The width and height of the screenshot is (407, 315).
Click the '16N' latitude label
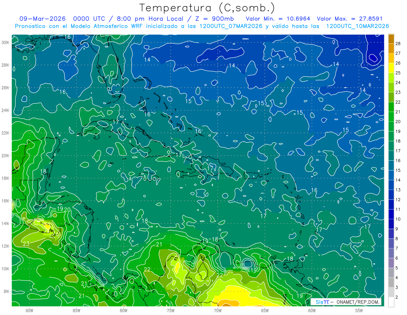(5, 201)
